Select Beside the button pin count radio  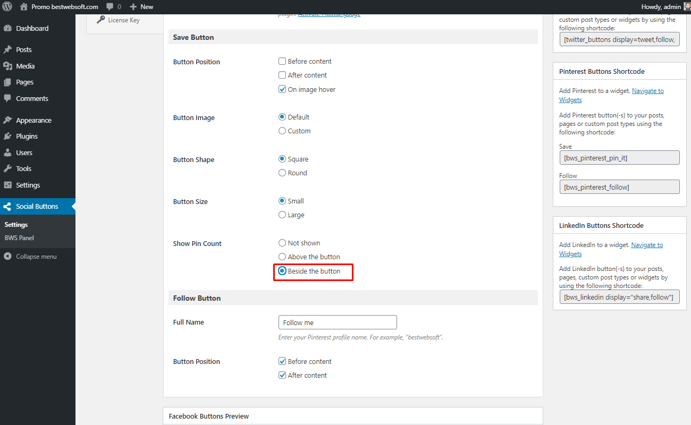(282, 271)
